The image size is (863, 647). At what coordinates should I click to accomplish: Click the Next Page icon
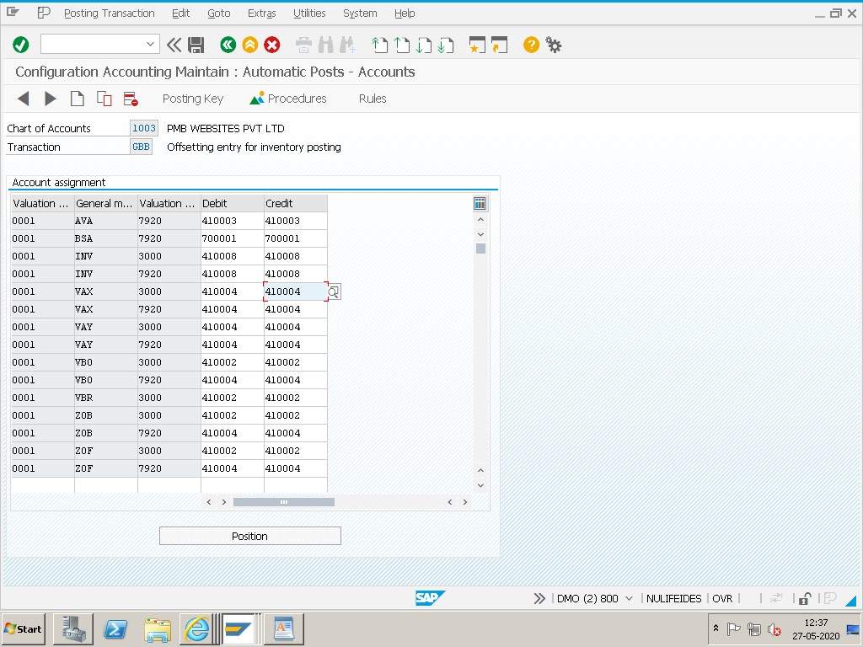point(424,45)
